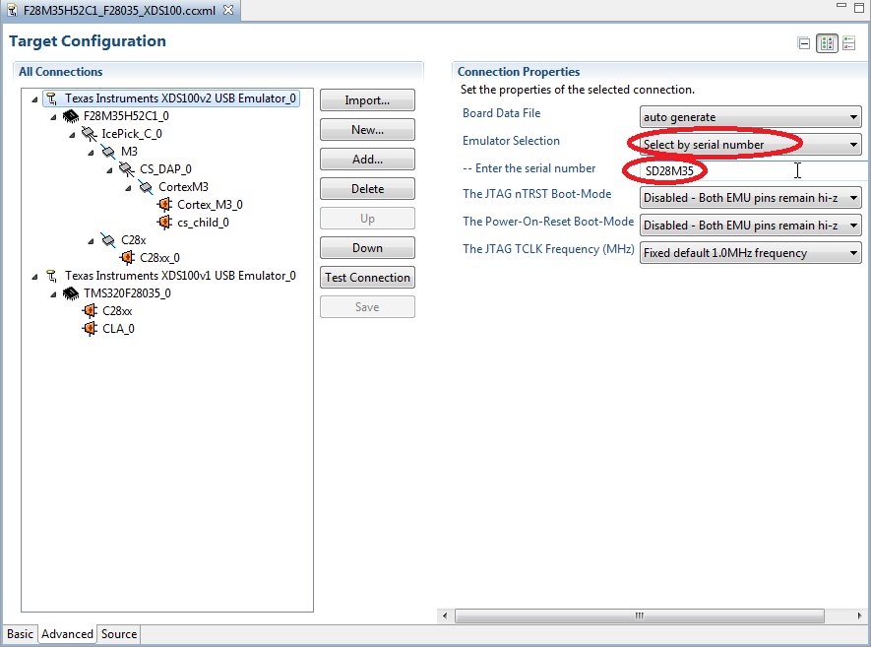871x647 pixels.
Task: Click the New... button
Action: (367, 130)
